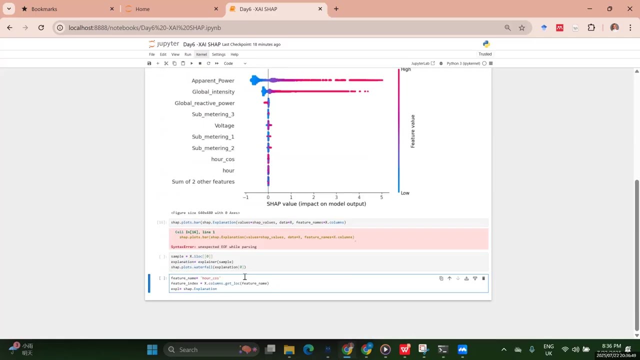This screenshot has width=640, height=360.
Task: Rename the notebook title Day6 -XAI SHAP
Action: click(201, 44)
